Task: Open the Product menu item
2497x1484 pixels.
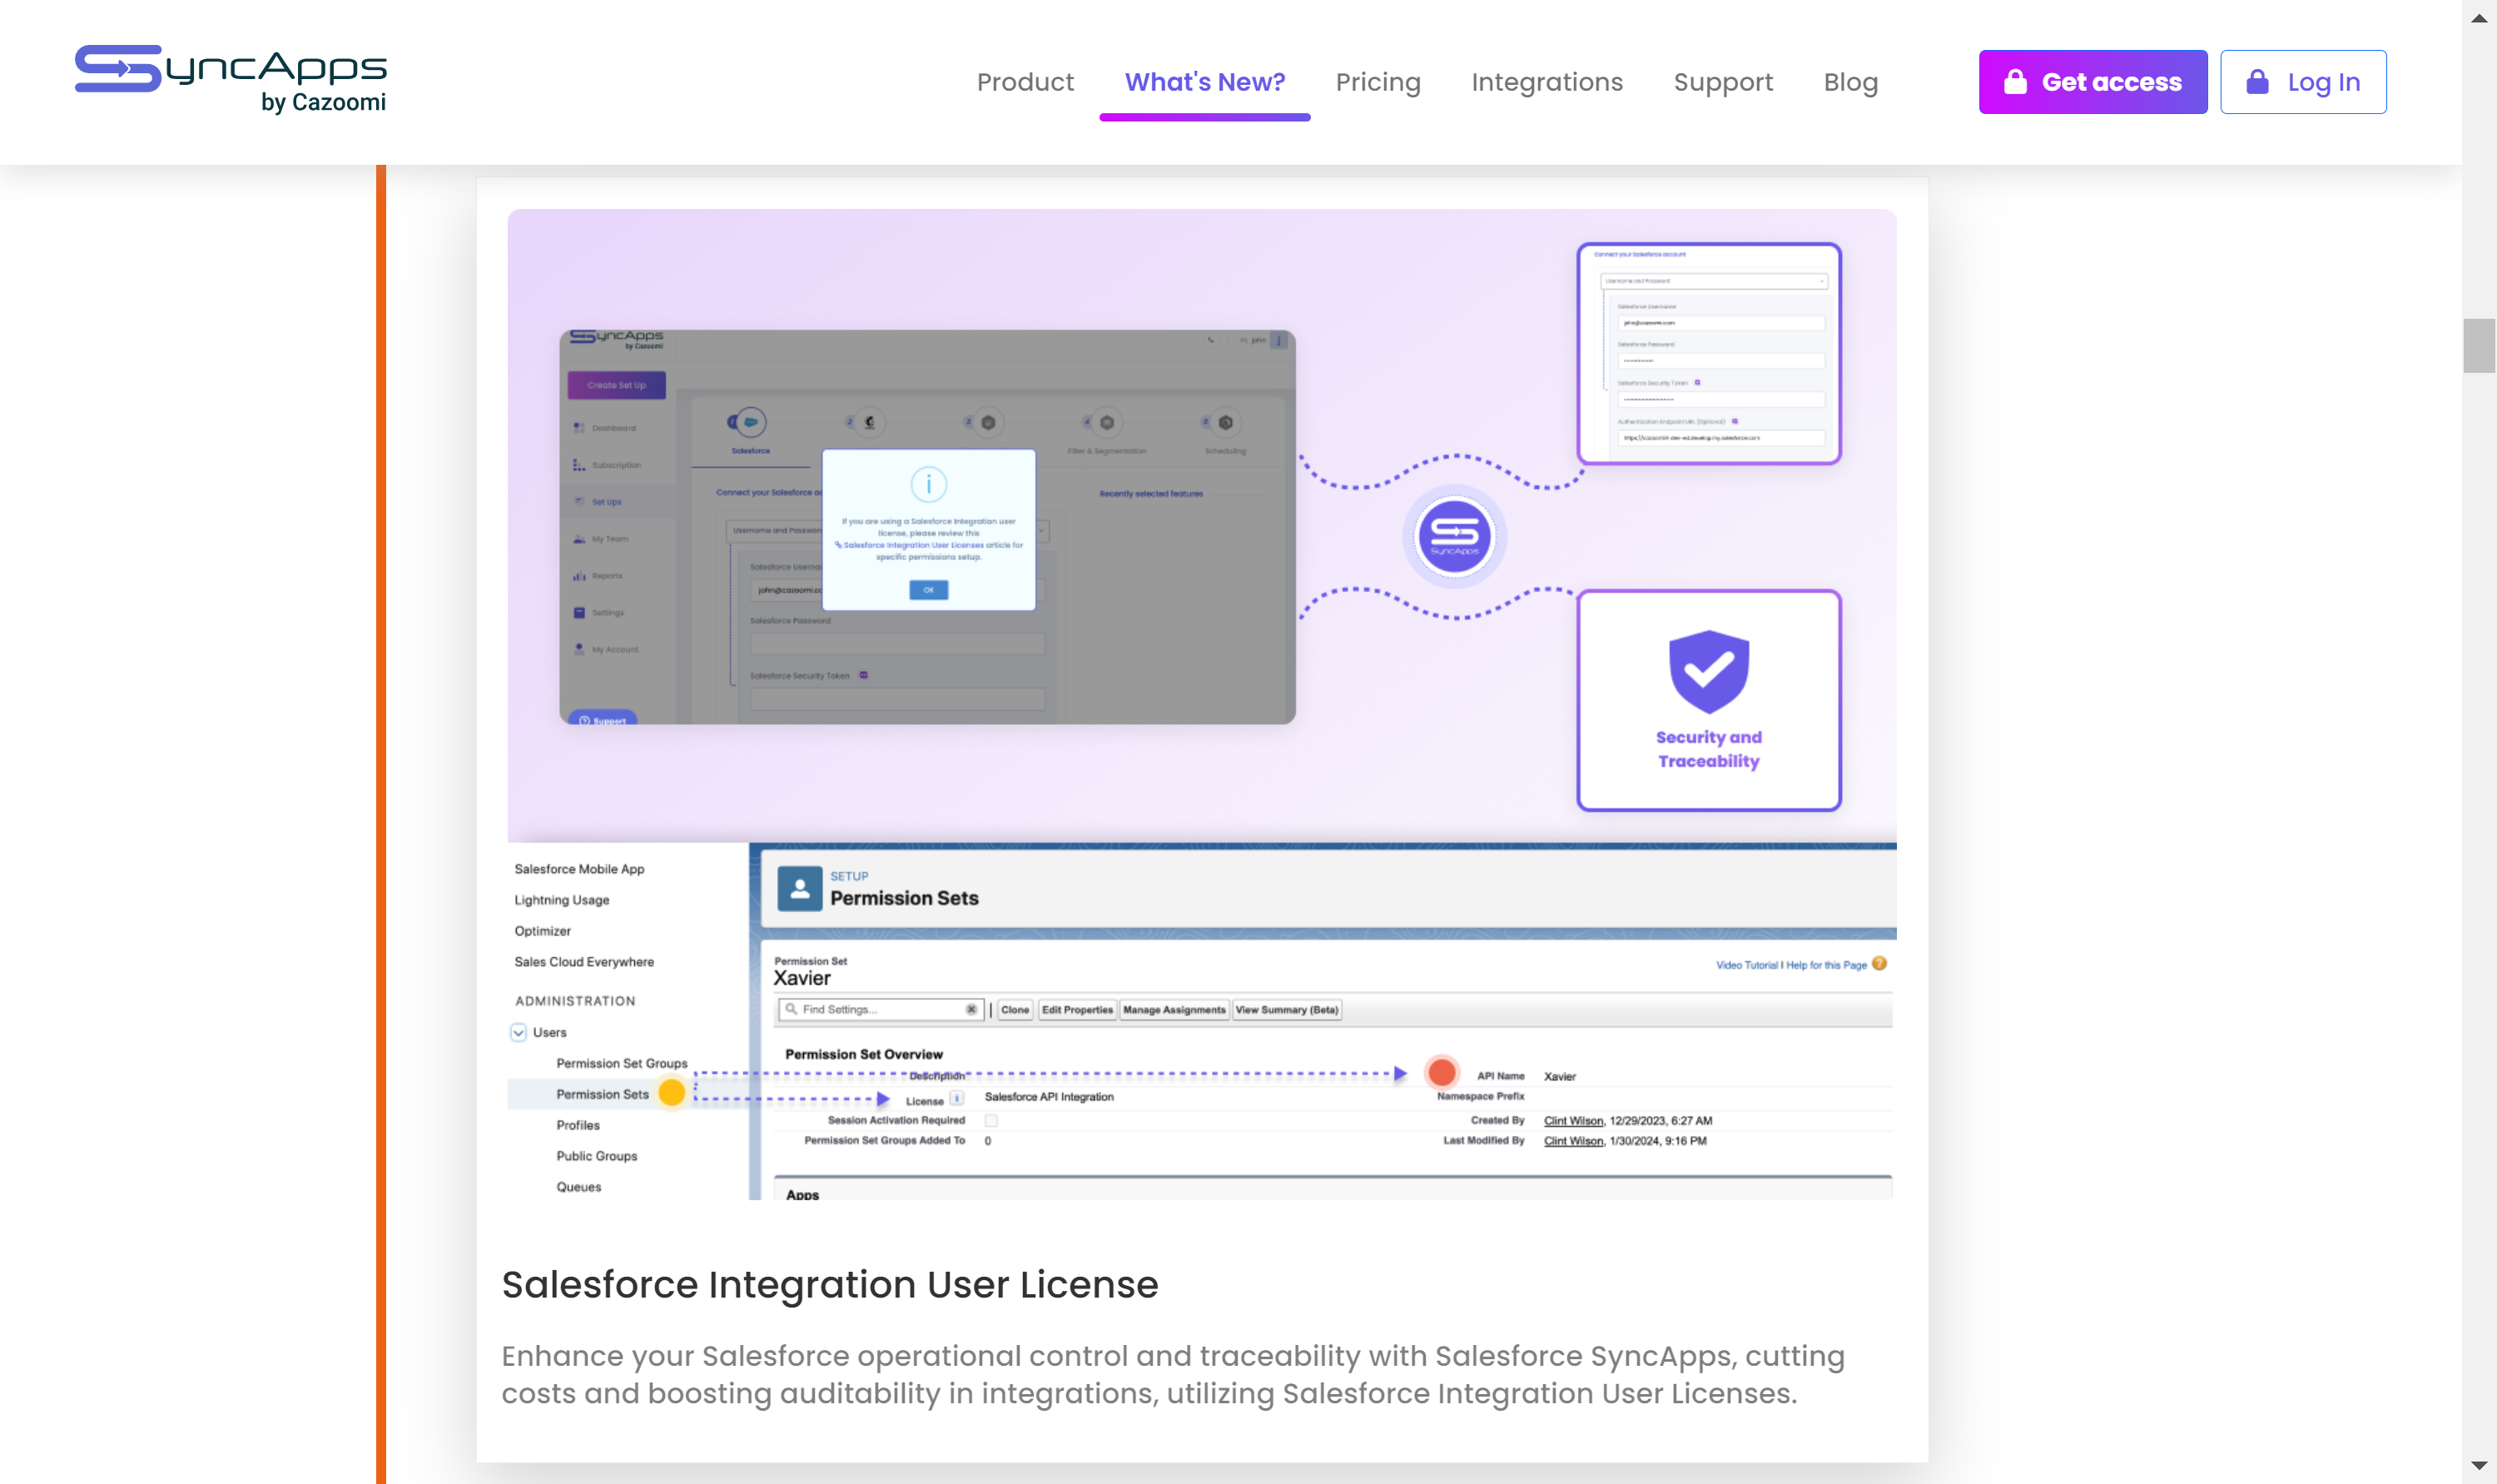Action: click(x=1025, y=82)
